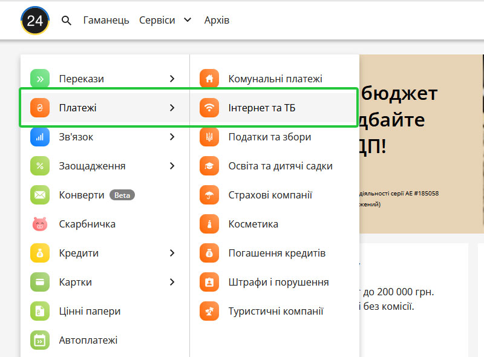Open Архів in top navigation
The image size is (484, 357).
217,21
